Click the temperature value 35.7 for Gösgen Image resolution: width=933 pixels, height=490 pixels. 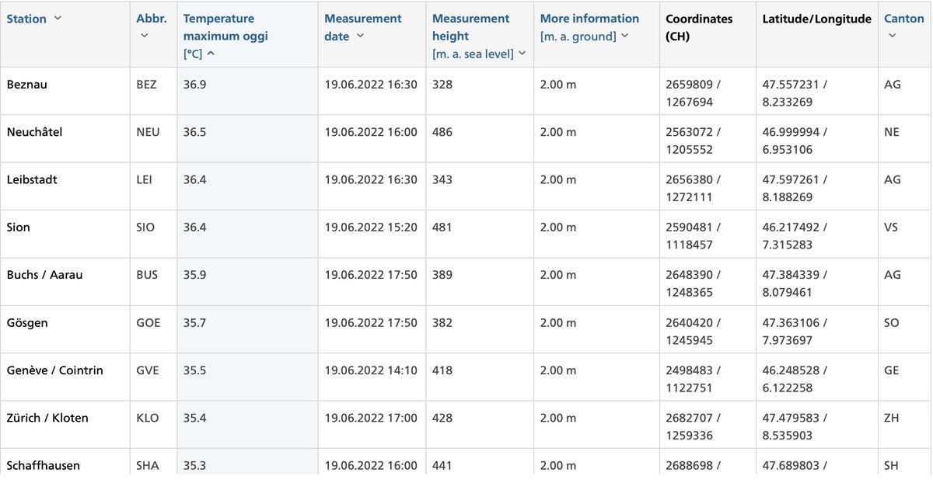click(194, 322)
